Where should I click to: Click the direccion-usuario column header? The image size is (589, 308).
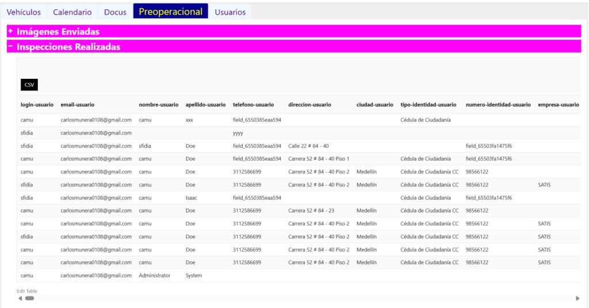[x=309, y=105]
